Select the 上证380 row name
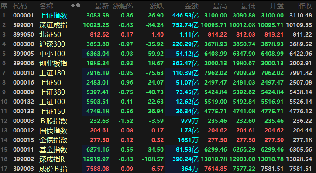This screenshot has width=316, height=173. 52,92
